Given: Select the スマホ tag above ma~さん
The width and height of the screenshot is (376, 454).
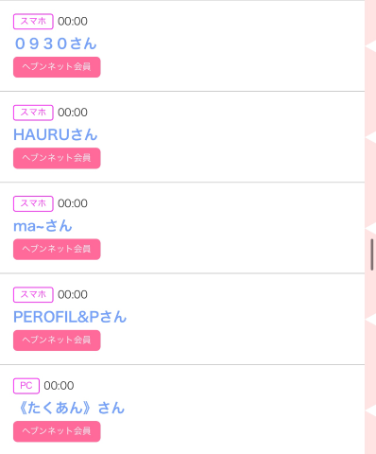Looking at the screenshot, I should tap(33, 203).
